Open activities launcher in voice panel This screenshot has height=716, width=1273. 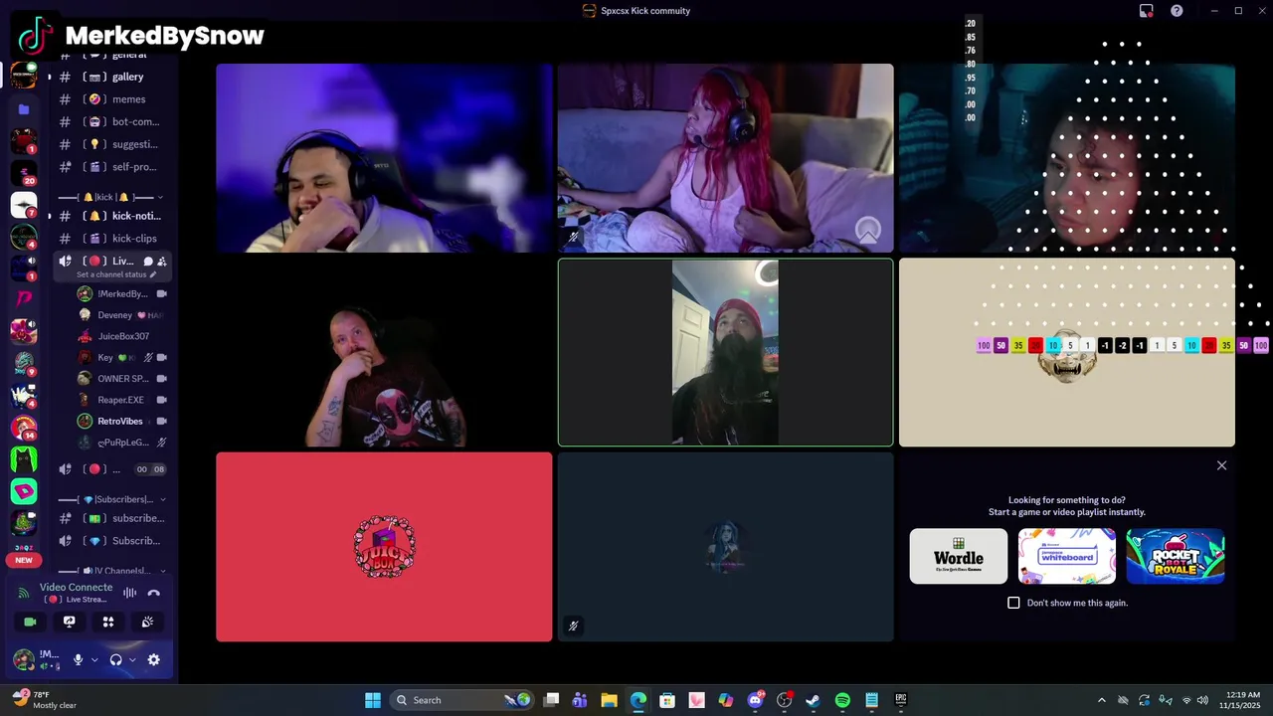[108, 622]
